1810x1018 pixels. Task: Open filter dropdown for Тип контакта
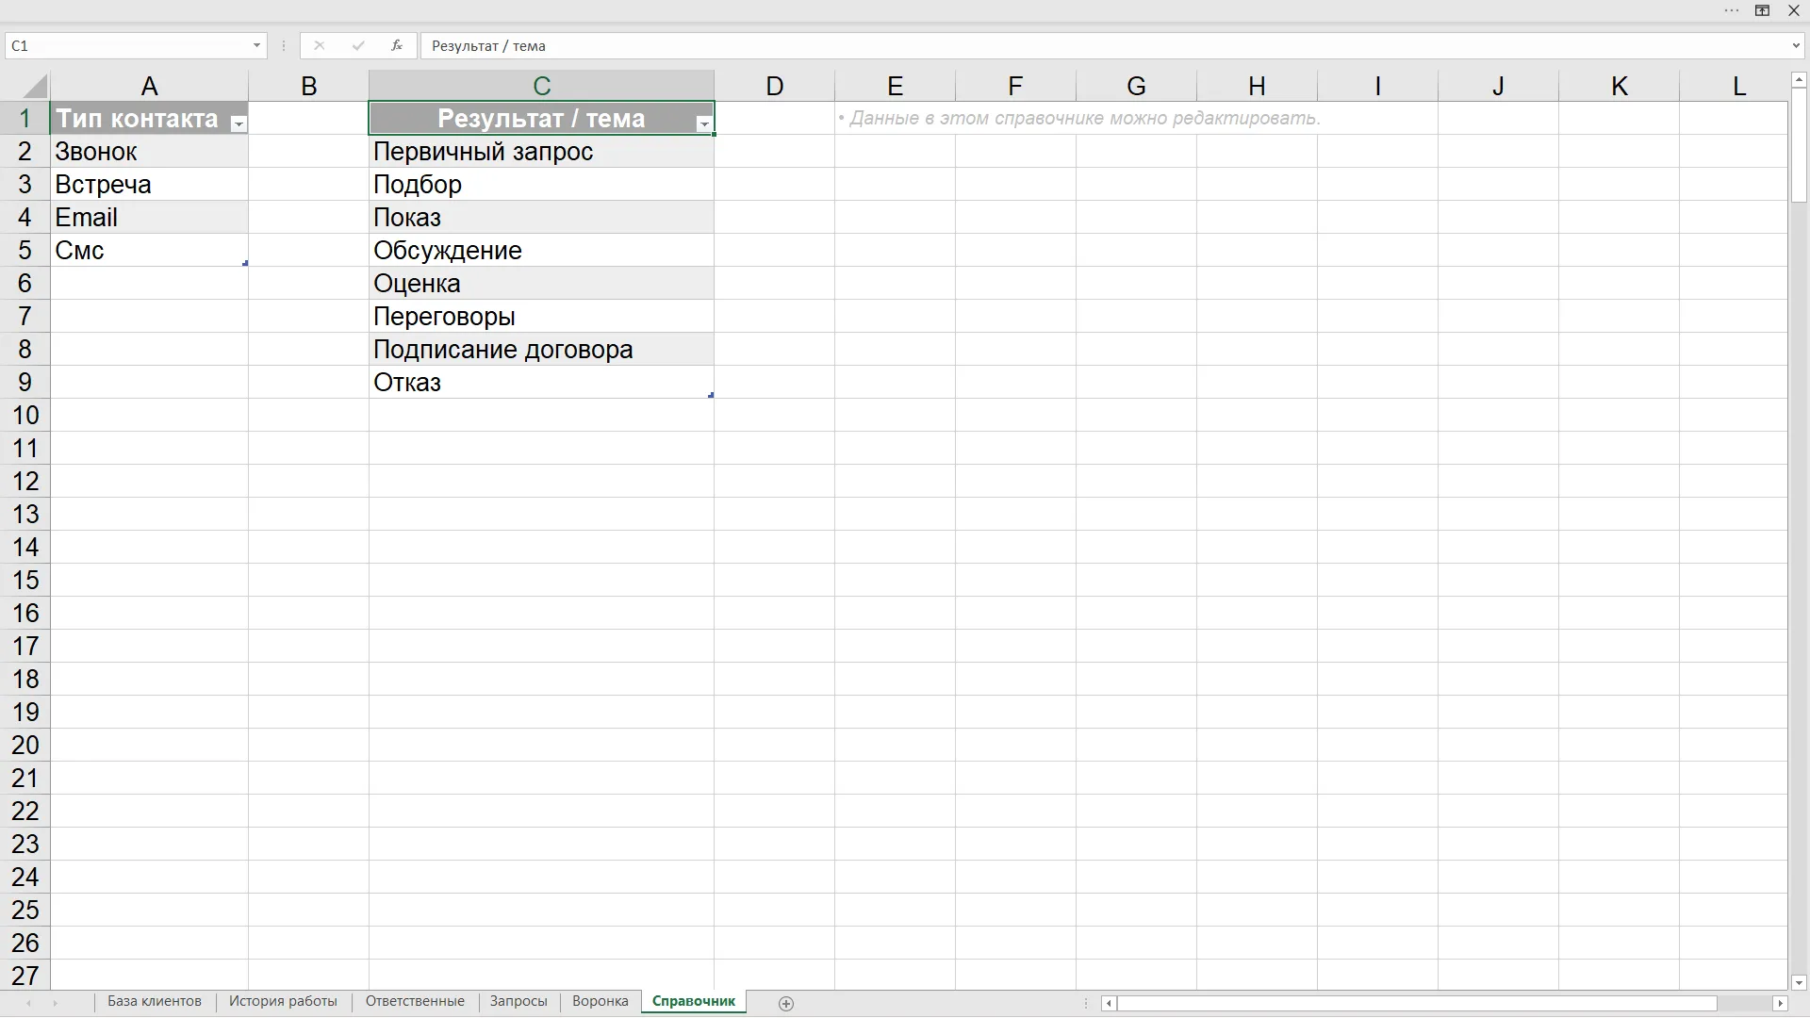(239, 123)
